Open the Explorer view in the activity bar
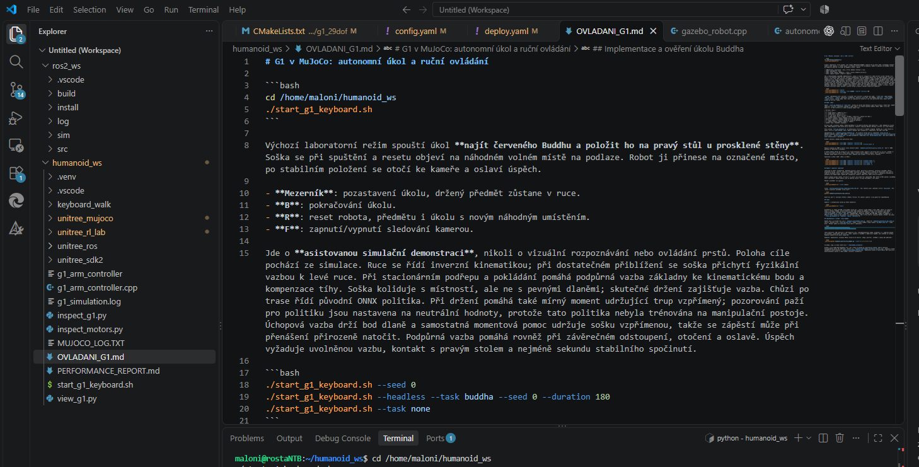 coord(16,34)
